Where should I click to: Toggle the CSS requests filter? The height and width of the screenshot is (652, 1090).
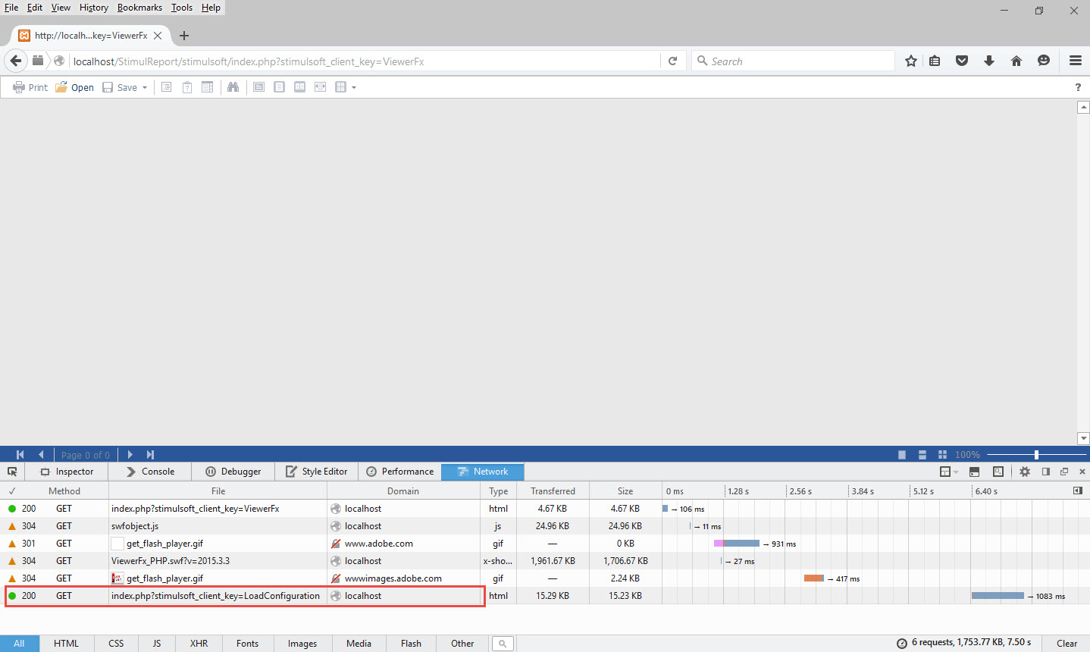click(x=116, y=644)
